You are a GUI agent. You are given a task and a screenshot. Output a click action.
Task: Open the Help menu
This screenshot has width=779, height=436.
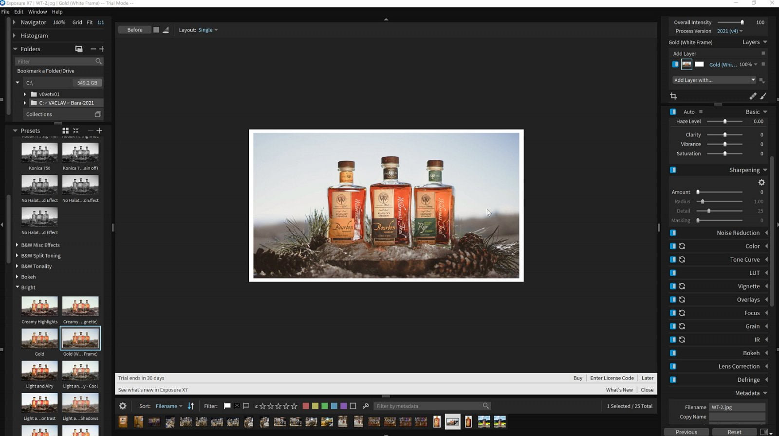click(x=57, y=12)
